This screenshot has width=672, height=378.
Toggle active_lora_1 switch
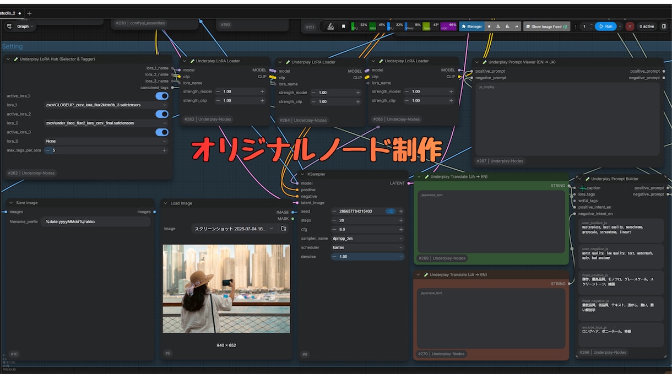pos(162,96)
